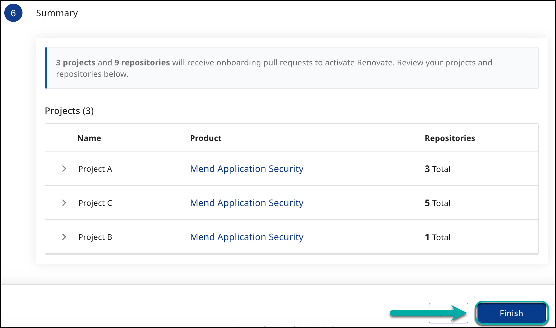Viewport: 556px width, 328px height.
Task: Select the Project C name cell
Action: (95, 203)
